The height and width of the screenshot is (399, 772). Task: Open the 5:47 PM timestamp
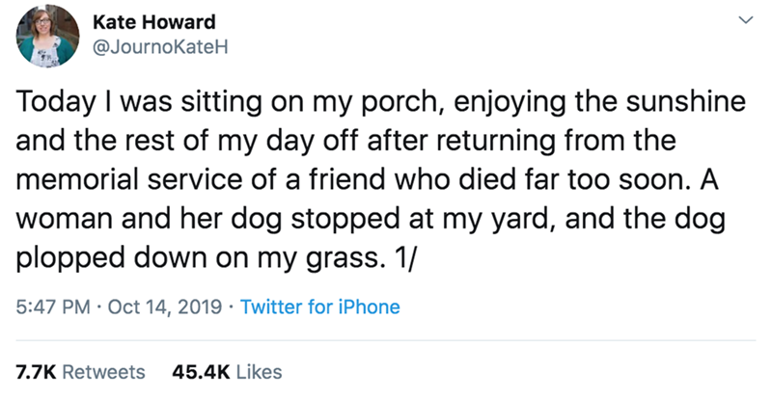pos(52,308)
